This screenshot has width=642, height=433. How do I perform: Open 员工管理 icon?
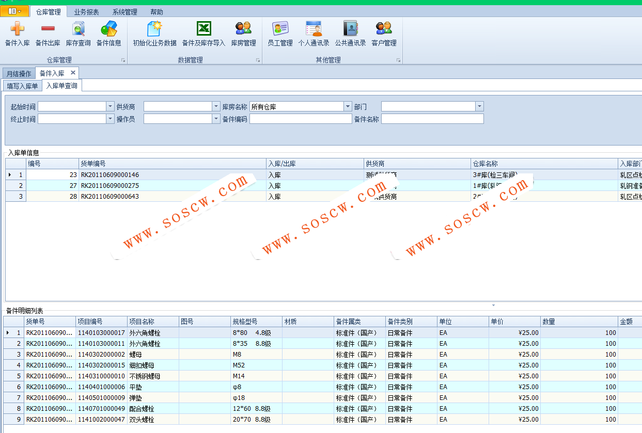pyautogui.click(x=280, y=34)
